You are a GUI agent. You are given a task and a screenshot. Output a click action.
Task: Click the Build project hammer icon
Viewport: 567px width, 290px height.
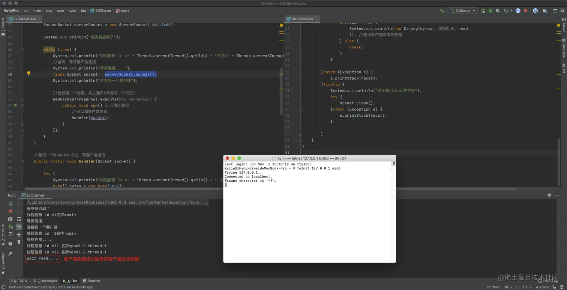coord(442,11)
